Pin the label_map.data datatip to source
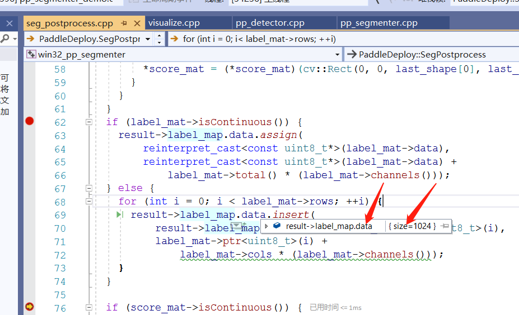This screenshot has height=315, width=519. [x=445, y=226]
